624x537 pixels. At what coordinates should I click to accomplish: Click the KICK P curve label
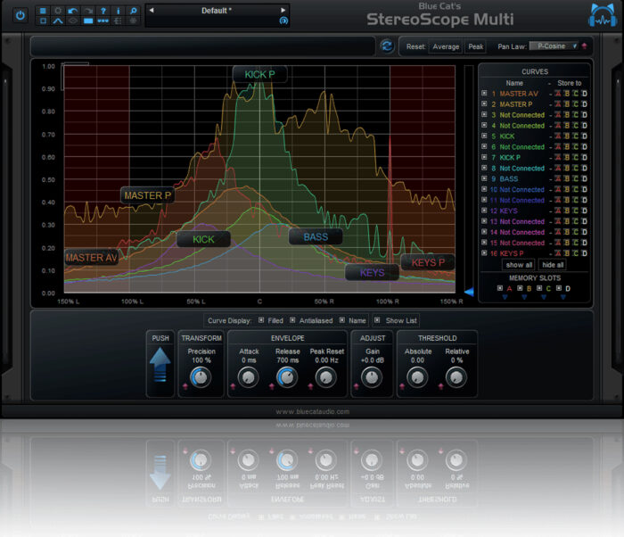pyautogui.click(x=260, y=75)
